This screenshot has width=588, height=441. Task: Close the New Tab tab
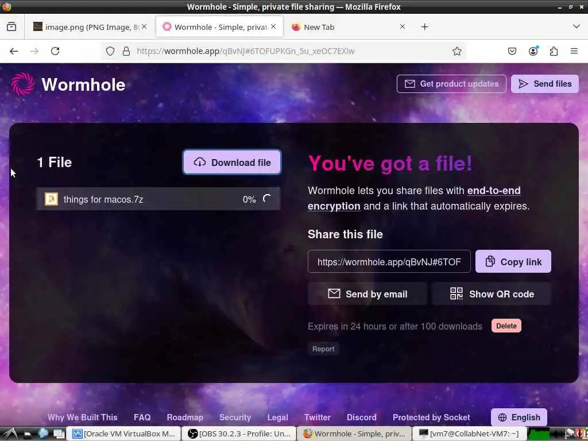403,26
